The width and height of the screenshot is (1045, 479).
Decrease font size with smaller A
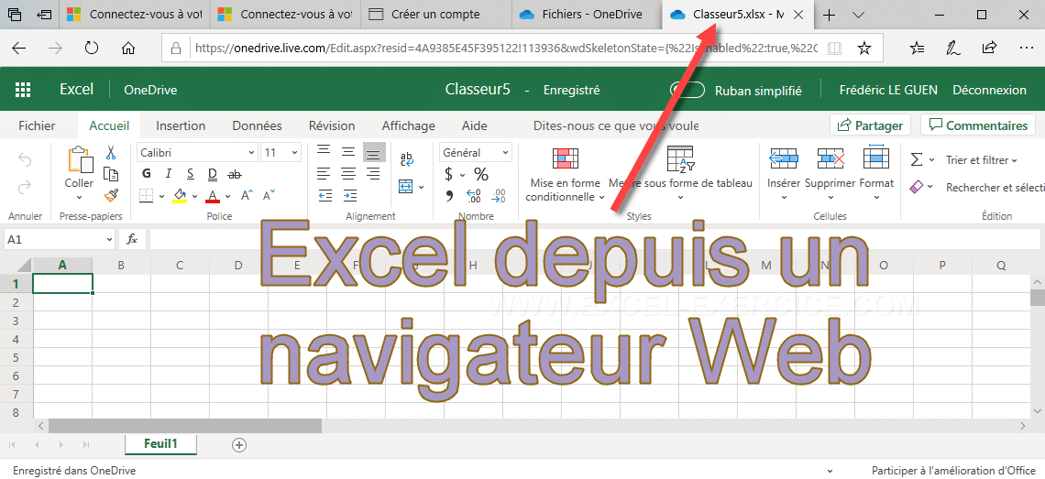tap(269, 196)
